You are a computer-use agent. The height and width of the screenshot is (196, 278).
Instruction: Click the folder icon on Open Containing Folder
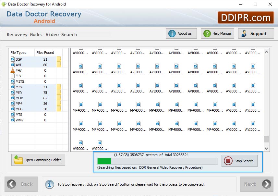click(x=18, y=160)
